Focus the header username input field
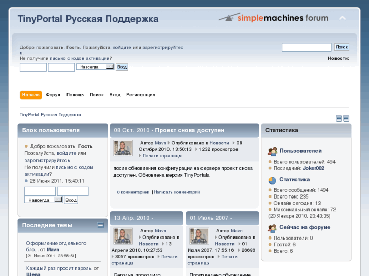 [x=33, y=67]
